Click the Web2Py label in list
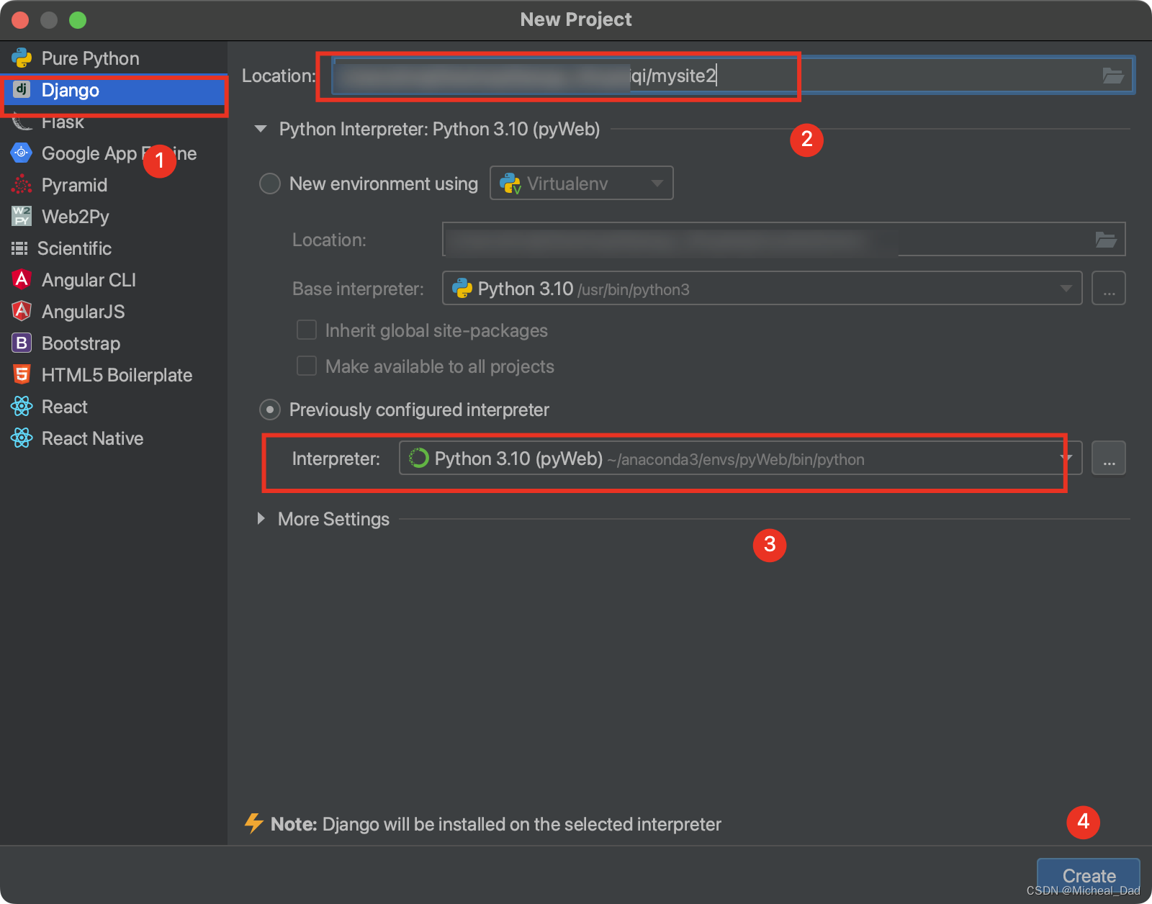The height and width of the screenshot is (904, 1152). (76, 217)
